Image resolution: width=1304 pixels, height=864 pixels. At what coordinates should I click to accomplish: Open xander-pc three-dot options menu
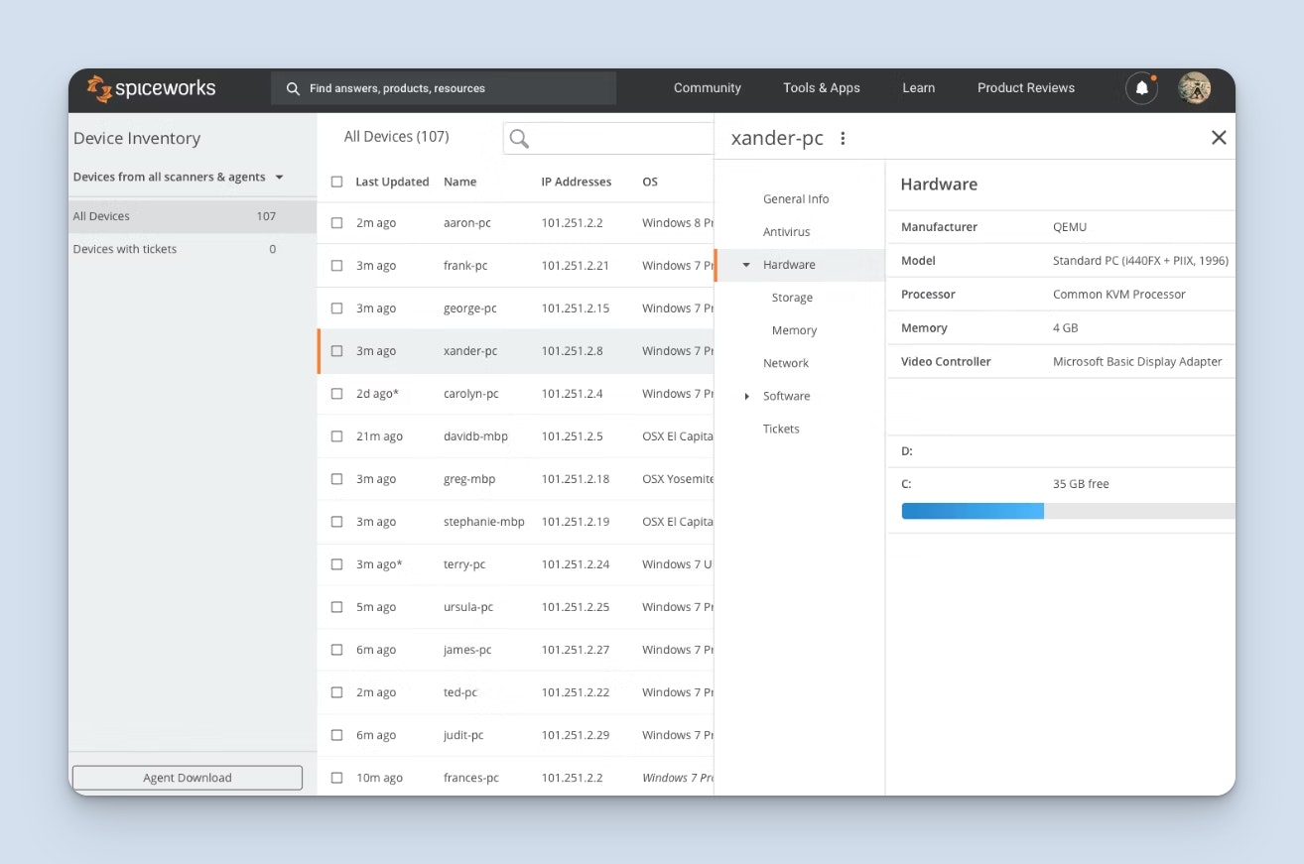843,139
